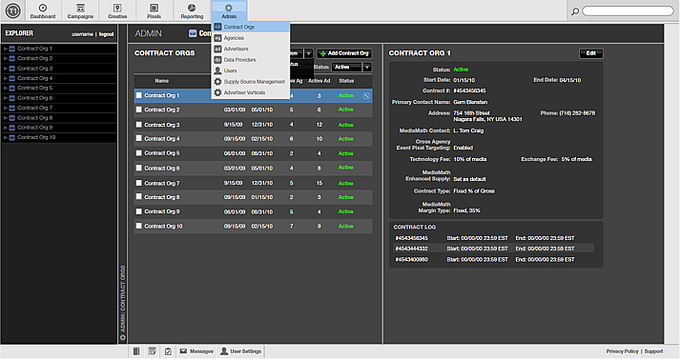Tick the Contract Org 10 checkbox

pos(139,226)
